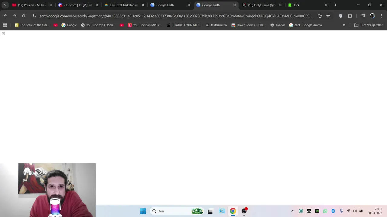This screenshot has width=387, height=217.
Task: Close the Discord tab
Action: [x=97, y=5]
